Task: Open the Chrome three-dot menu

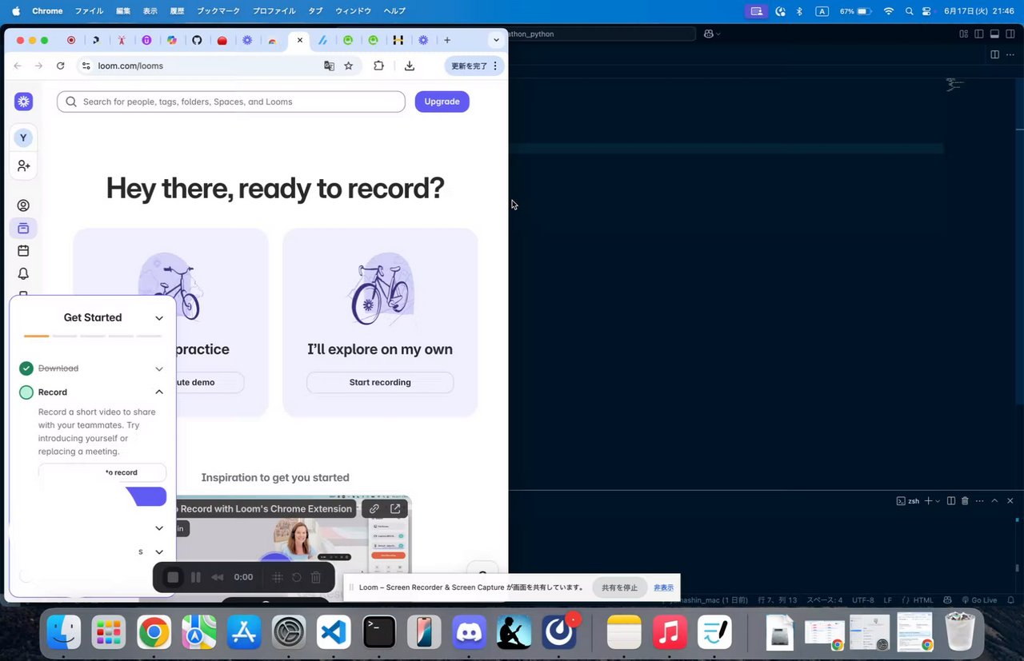Action: [496, 66]
